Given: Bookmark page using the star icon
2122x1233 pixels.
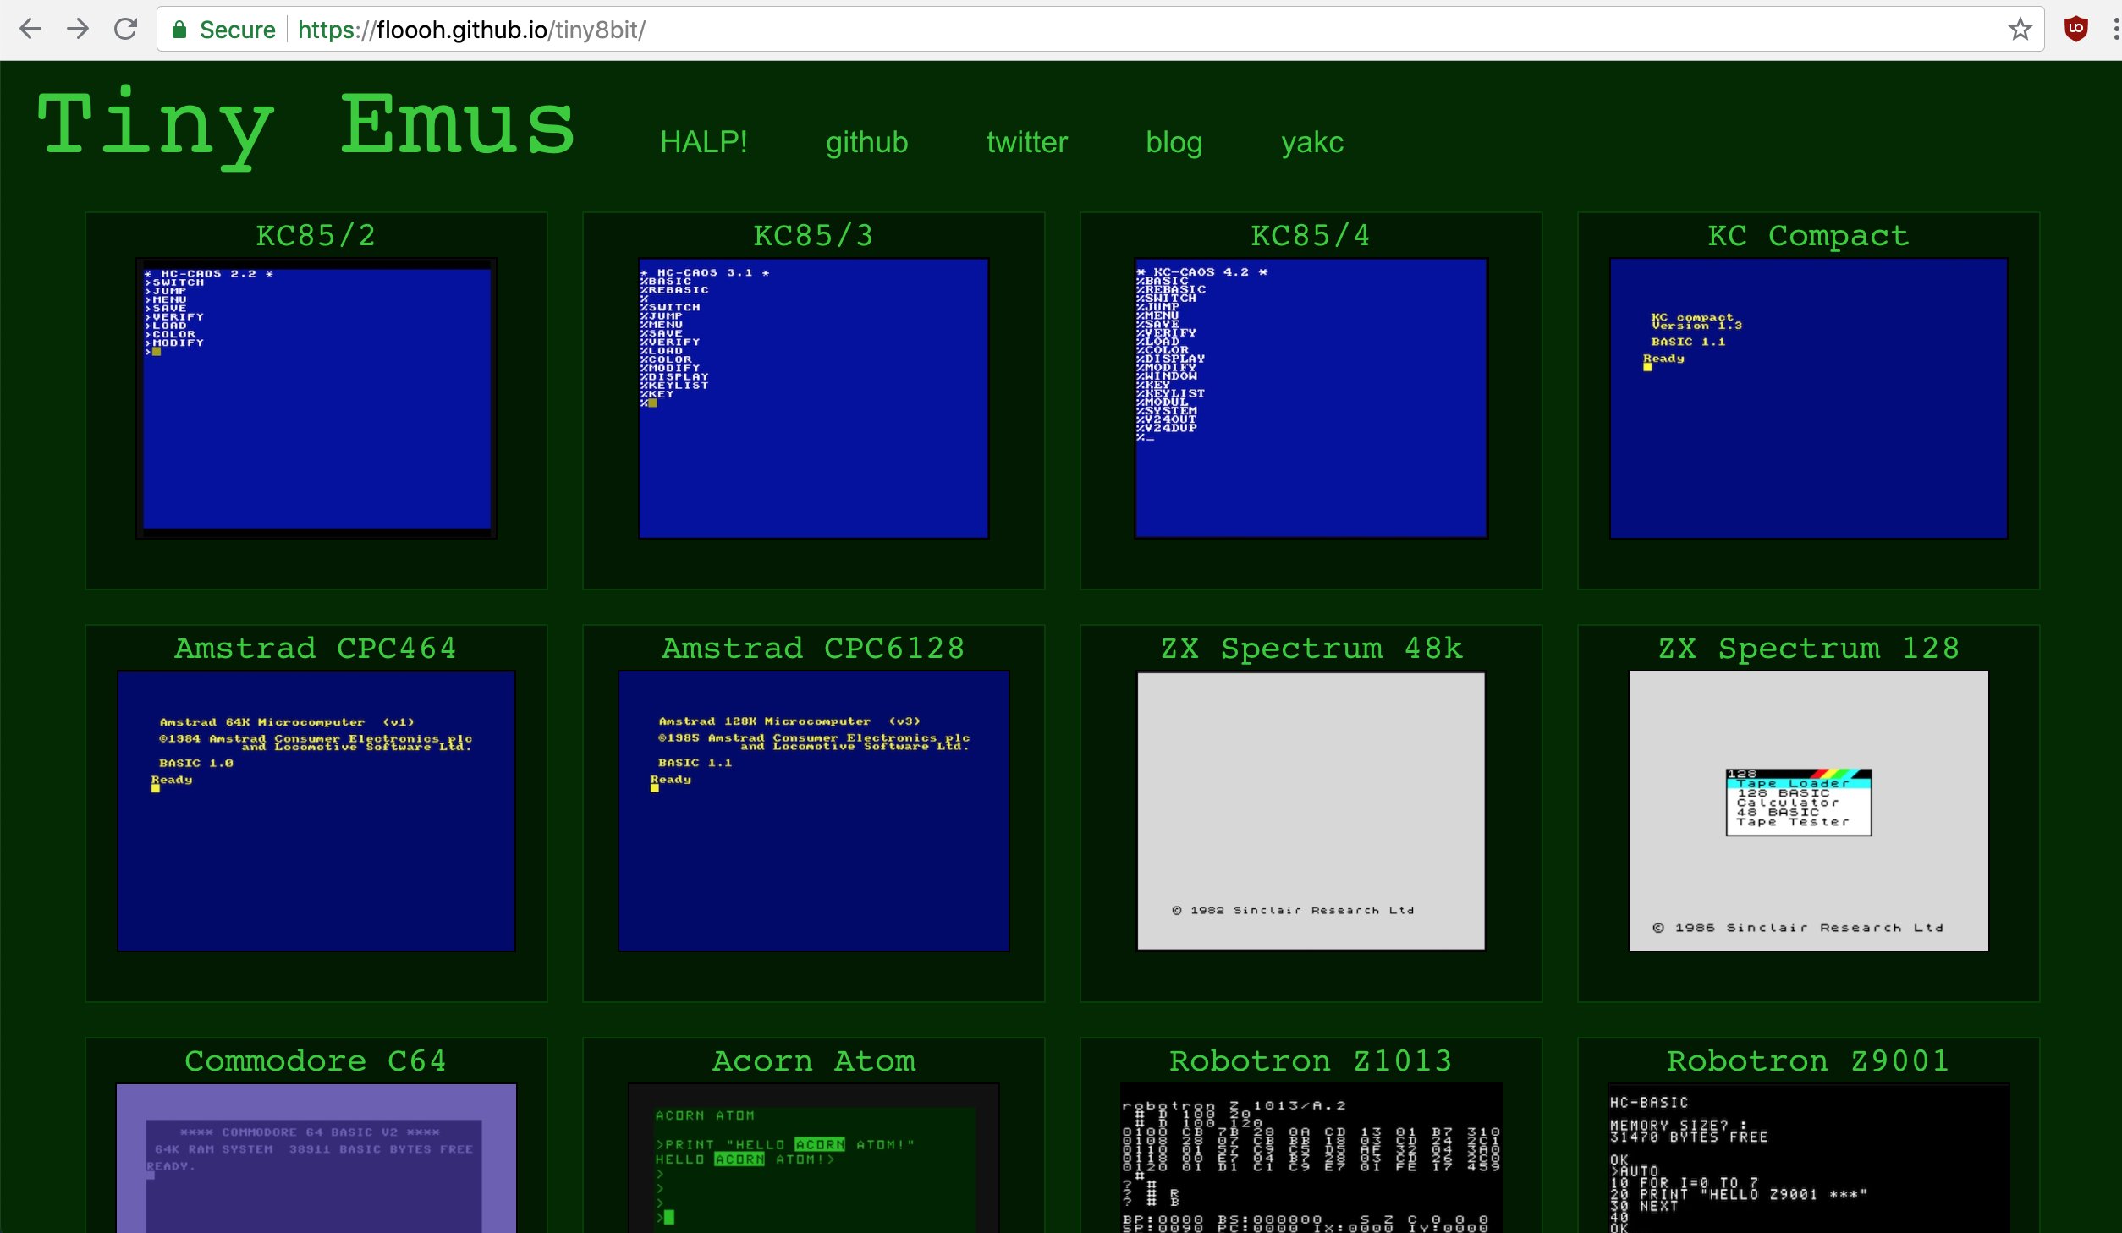Looking at the screenshot, I should click(x=2020, y=30).
